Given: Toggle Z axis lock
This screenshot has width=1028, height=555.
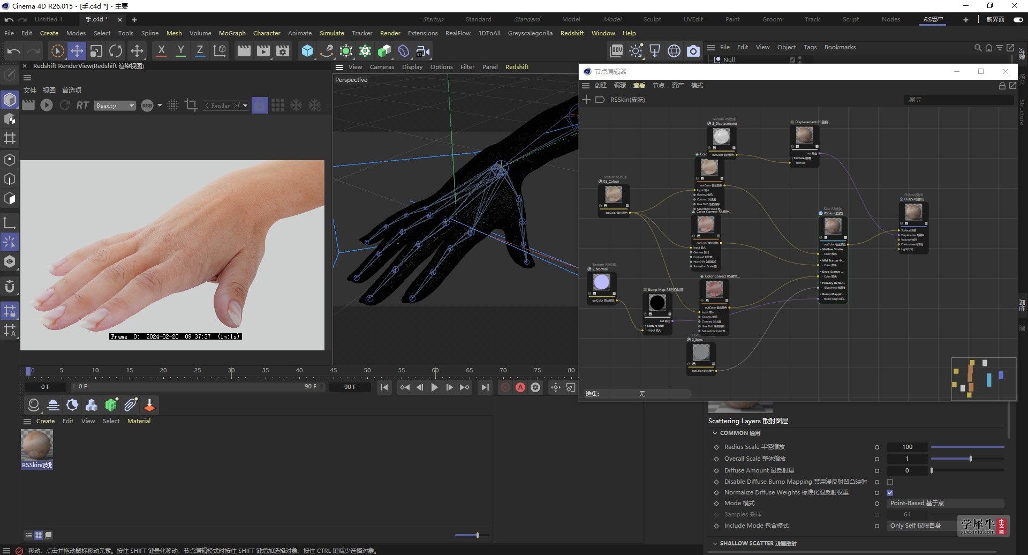Looking at the screenshot, I should pos(200,51).
